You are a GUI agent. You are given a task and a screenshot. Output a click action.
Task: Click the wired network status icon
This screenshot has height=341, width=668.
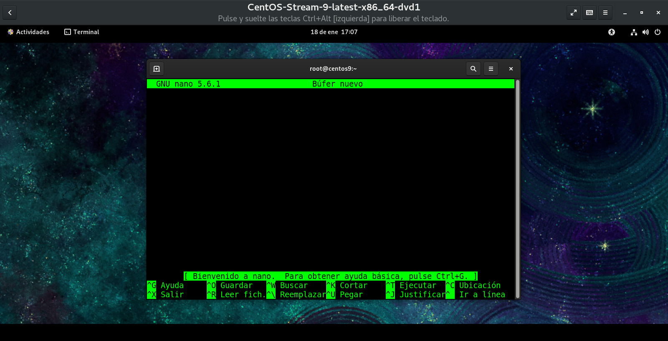[634, 32]
